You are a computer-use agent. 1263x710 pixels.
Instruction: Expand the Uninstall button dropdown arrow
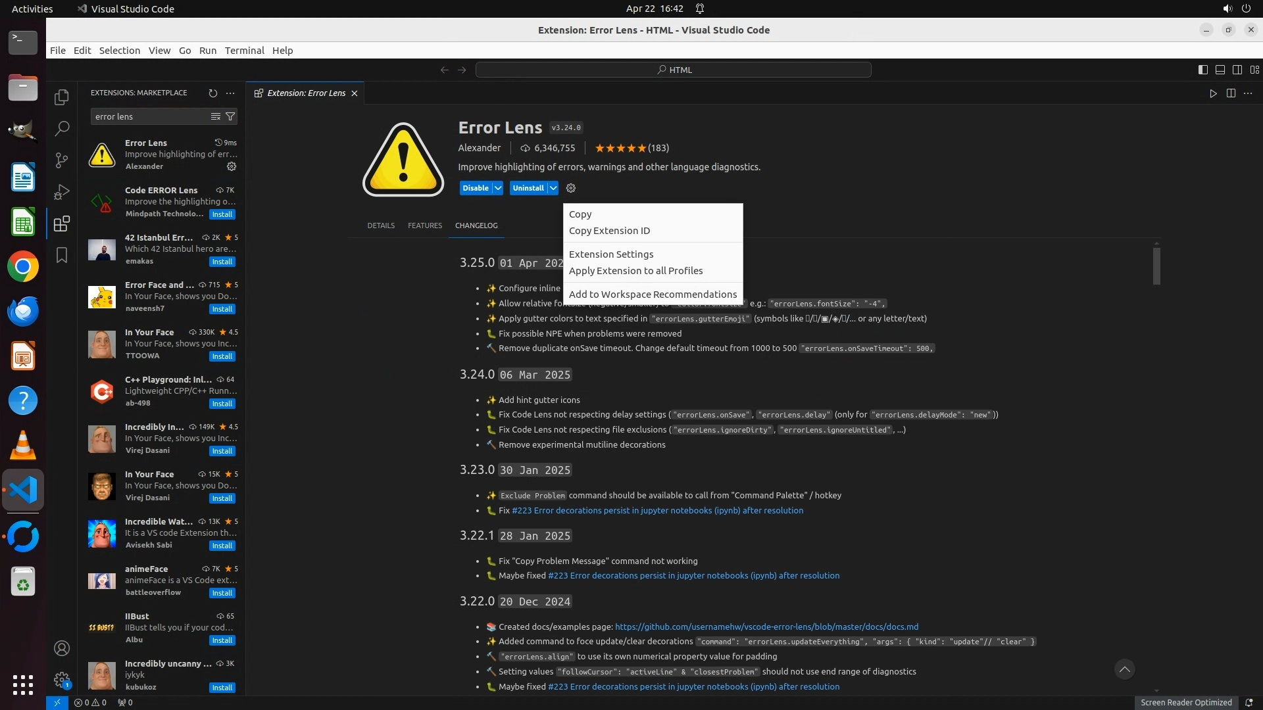553,188
